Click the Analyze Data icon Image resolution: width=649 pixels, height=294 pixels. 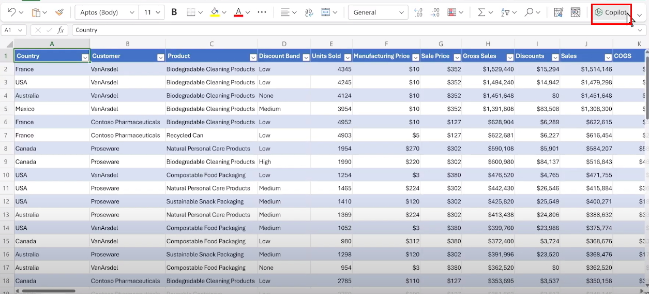576,12
